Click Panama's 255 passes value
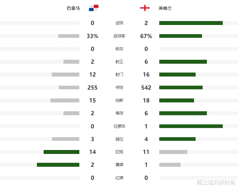This screenshot has height=189, width=238. point(92,88)
